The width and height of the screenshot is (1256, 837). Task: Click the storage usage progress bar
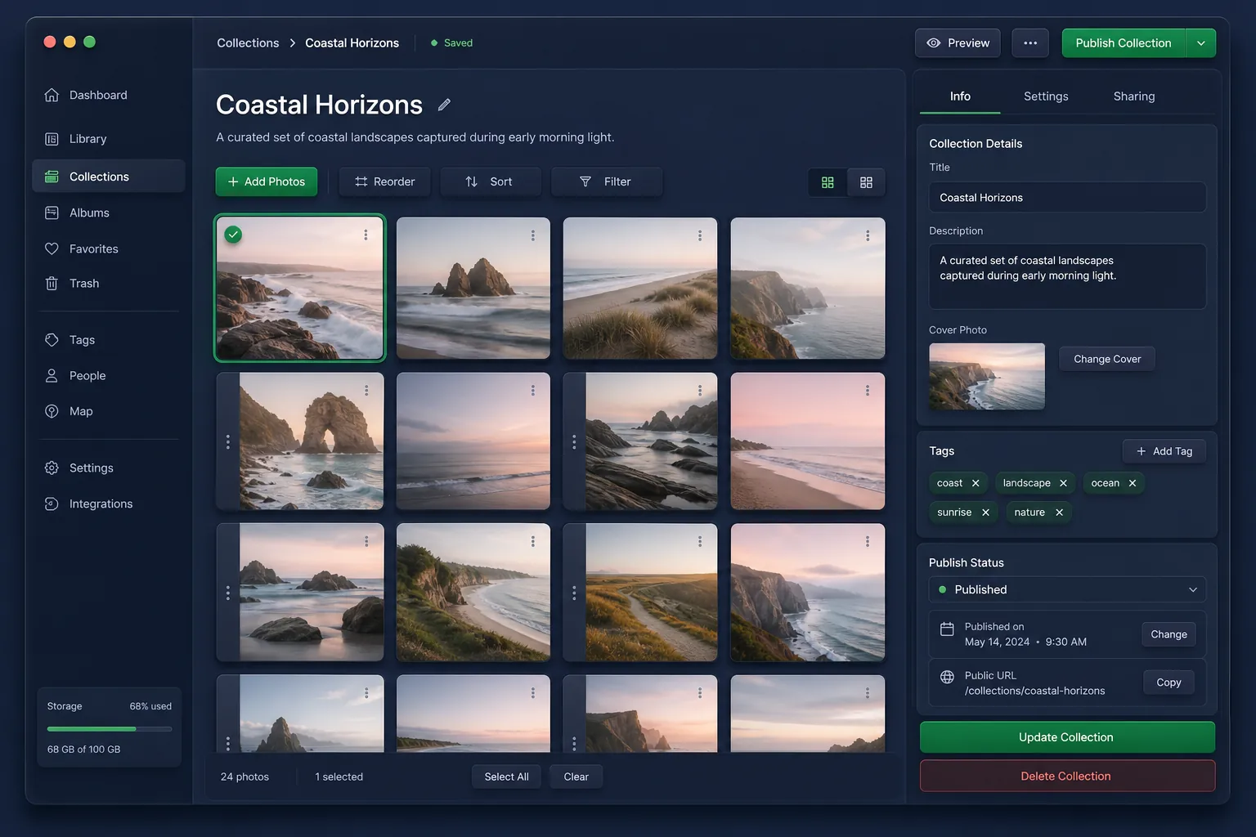[110, 728]
